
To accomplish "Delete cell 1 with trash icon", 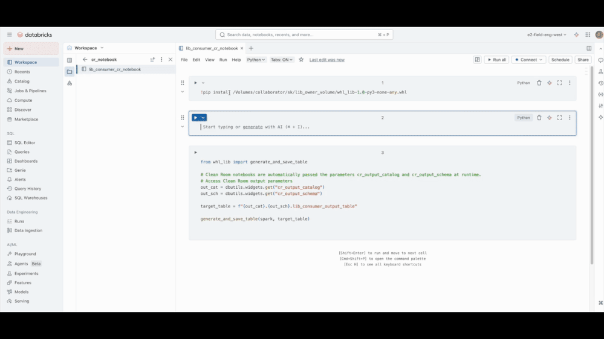I will coord(539,83).
